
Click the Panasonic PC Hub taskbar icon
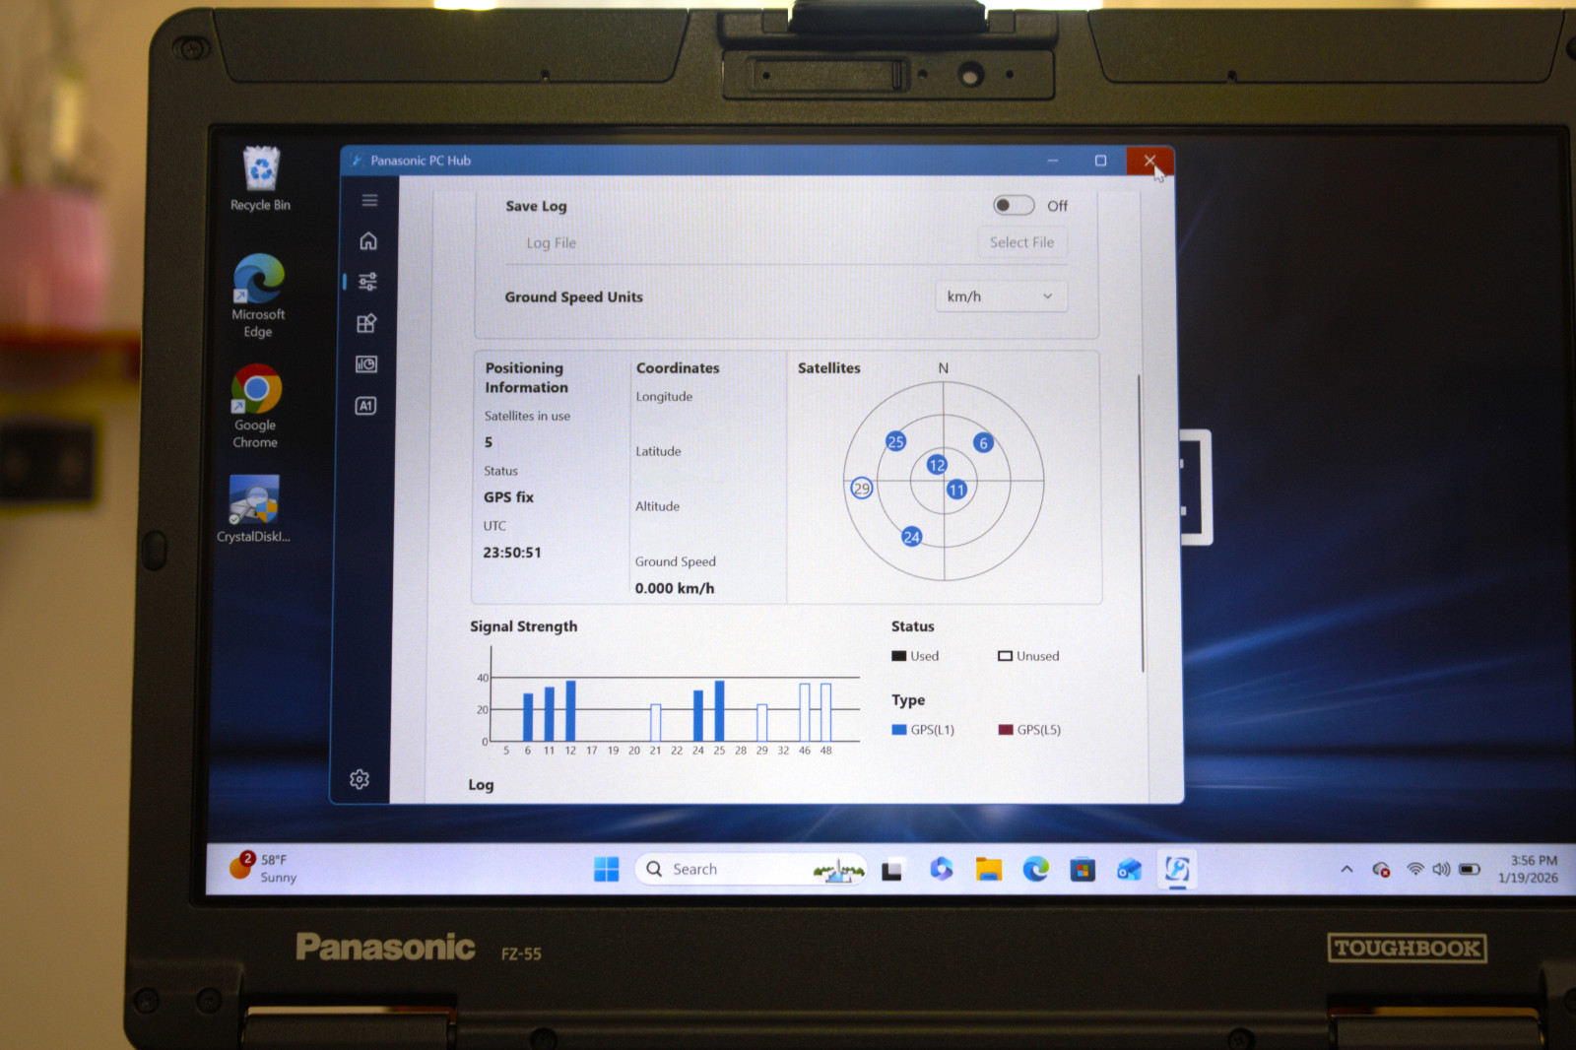point(1177,869)
